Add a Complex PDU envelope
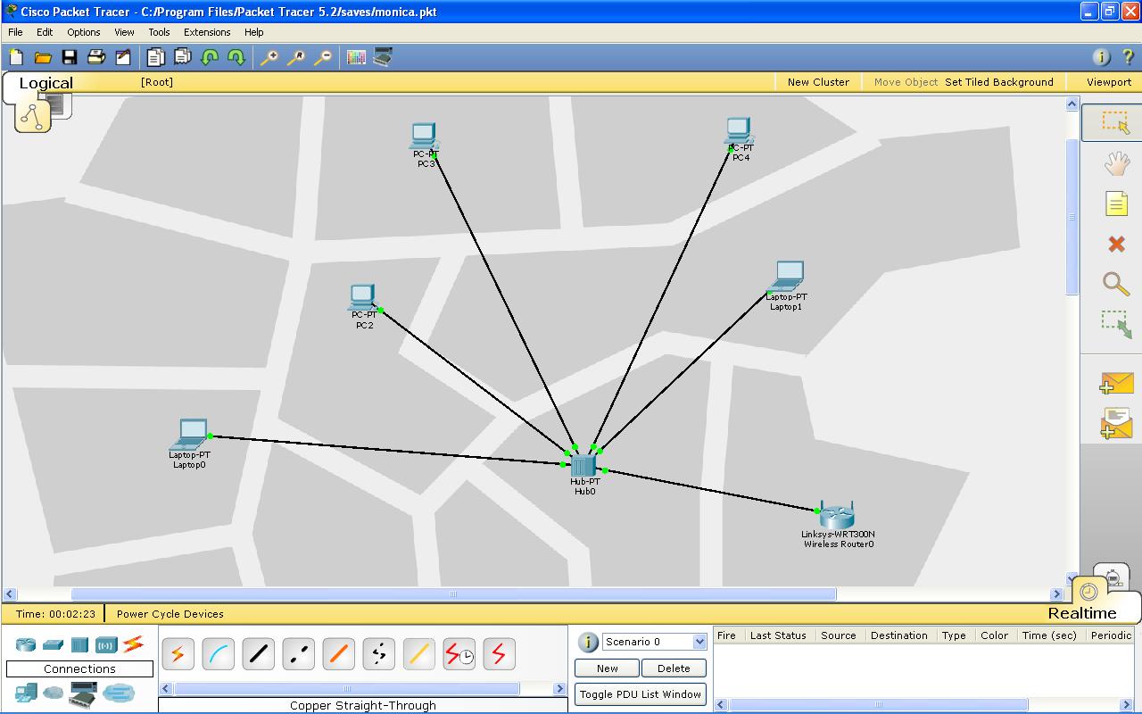Viewport: 1142px width, 714px height. (1116, 423)
